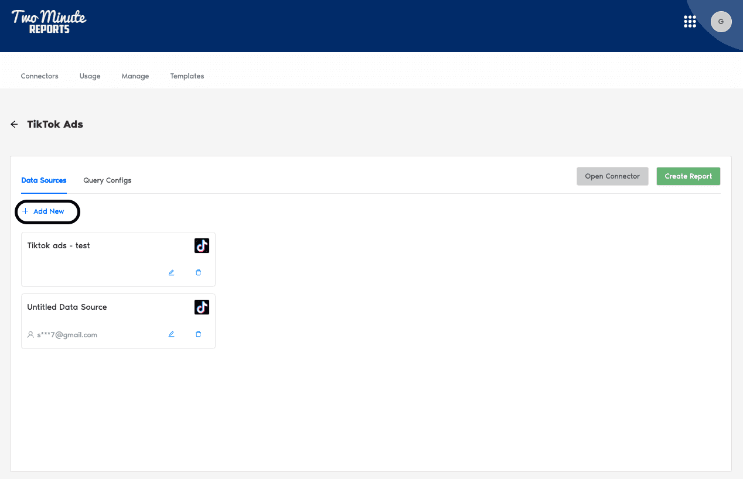This screenshot has width=743, height=479.
Task: Switch to the Query Configs tab
Action: (107, 180)
